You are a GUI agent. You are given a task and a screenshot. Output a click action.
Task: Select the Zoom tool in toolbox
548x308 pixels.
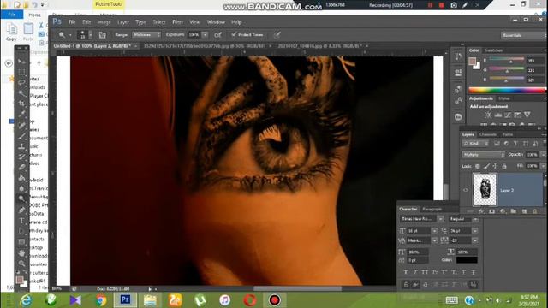click(21, 264)
